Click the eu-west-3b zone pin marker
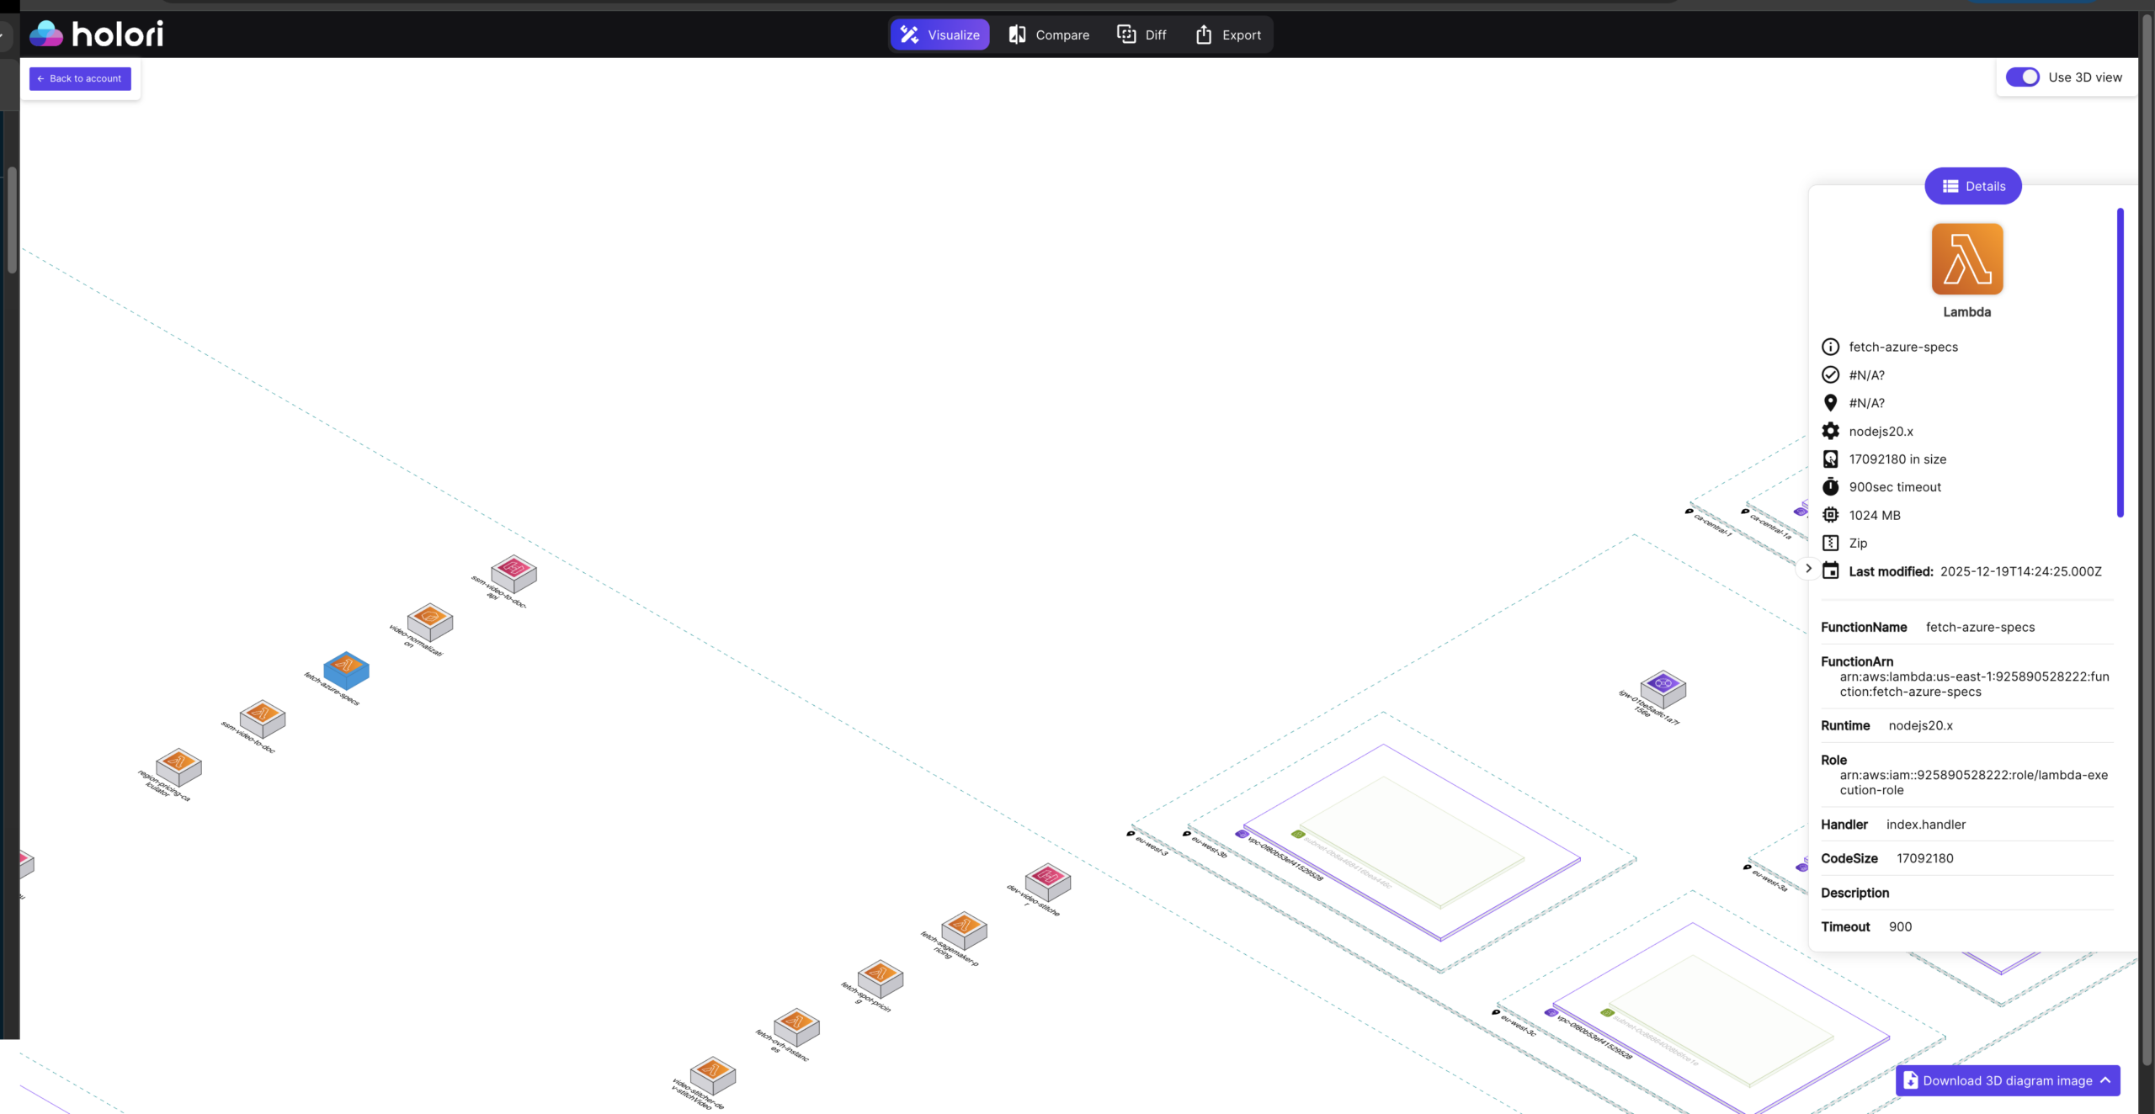Viewport: 2155px width, 1114px height. 1186,834
